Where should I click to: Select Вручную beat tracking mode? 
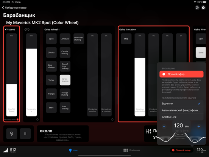(181, 104)
